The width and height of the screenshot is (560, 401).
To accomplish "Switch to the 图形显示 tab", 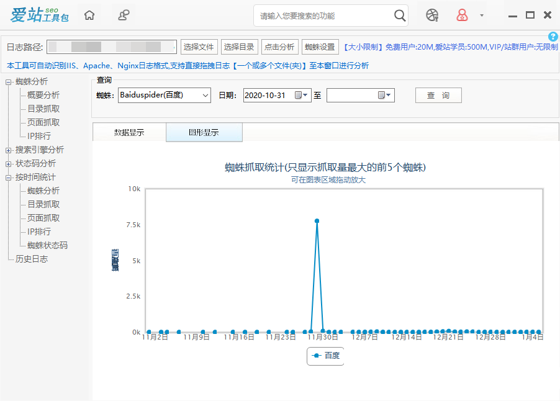I will tap(204, 133).
